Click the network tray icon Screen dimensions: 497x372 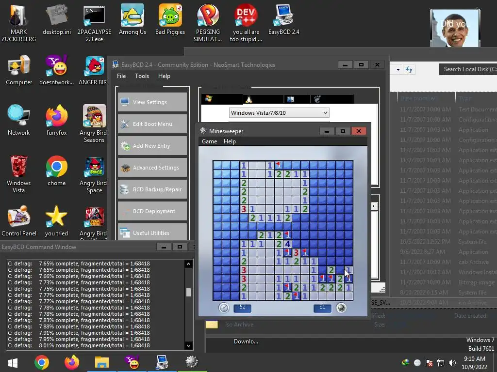click(441, 363)
